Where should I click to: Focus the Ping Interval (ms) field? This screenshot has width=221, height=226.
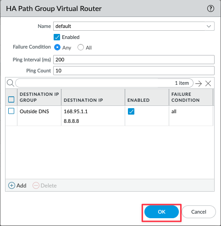click(134, 60)
